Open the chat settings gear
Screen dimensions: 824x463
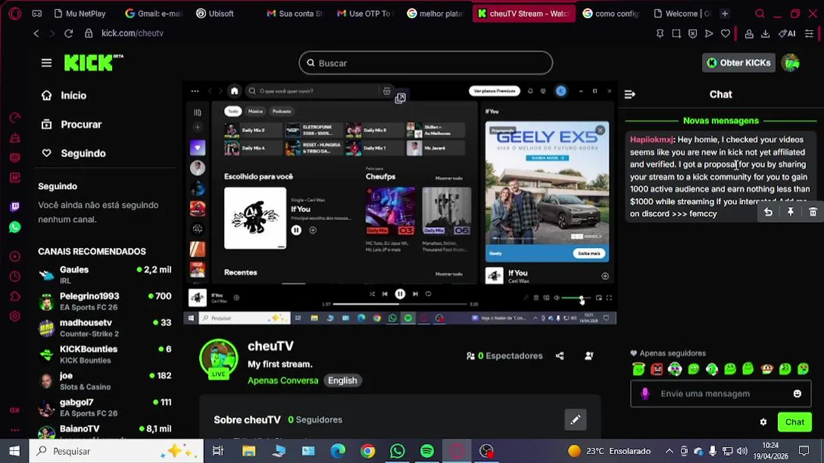click(x=763, y=422)
